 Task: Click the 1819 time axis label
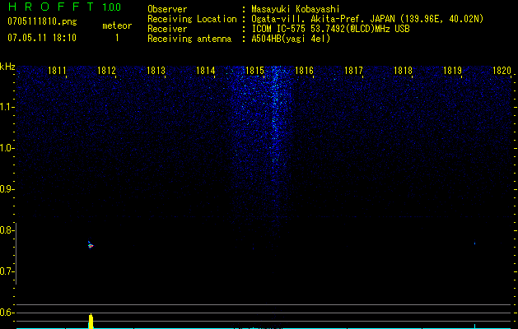(x=452, y=71)
